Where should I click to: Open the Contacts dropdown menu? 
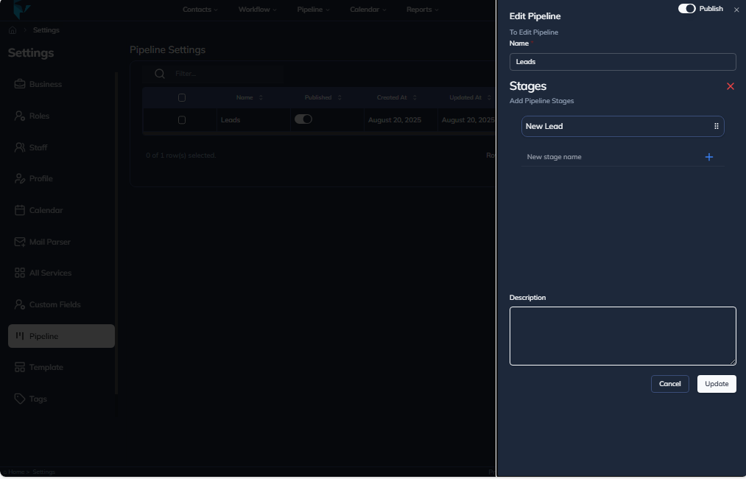[x=200, y=9]
